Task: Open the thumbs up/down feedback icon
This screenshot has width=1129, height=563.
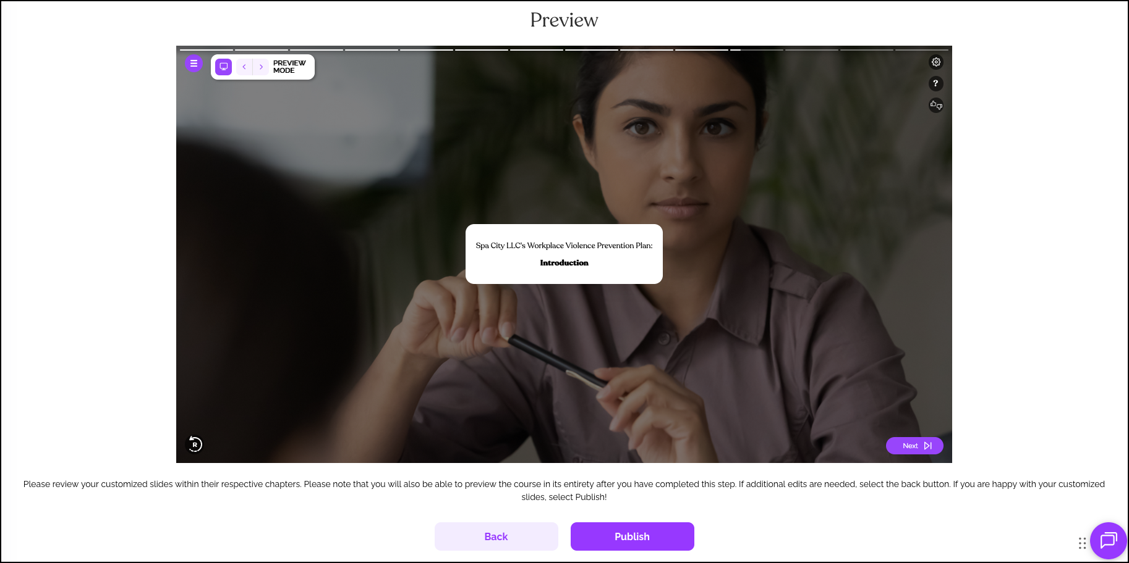Action: (x=936, y=105)
